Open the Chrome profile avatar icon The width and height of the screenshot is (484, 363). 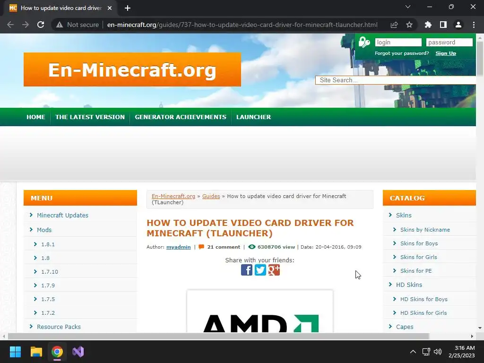[458, 25]
